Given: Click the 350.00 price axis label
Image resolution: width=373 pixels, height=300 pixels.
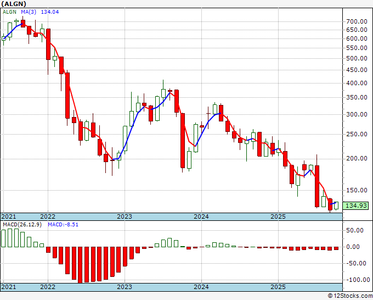Looking at the screenshot, I should click(357, 97).
